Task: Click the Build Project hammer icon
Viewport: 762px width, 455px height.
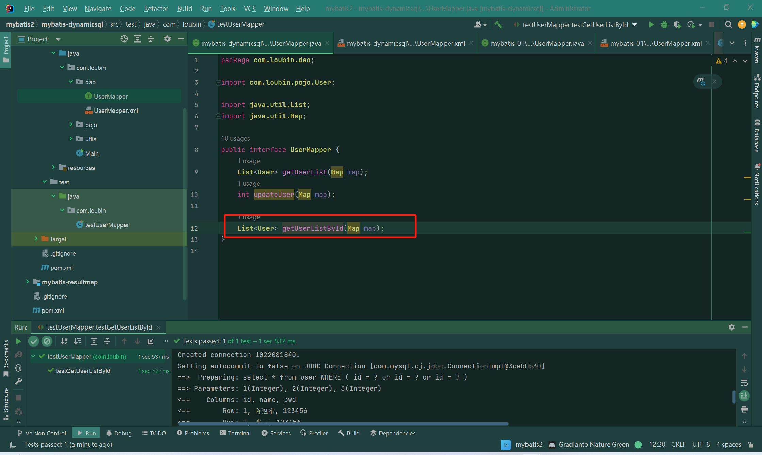Action: click(498, 24)
